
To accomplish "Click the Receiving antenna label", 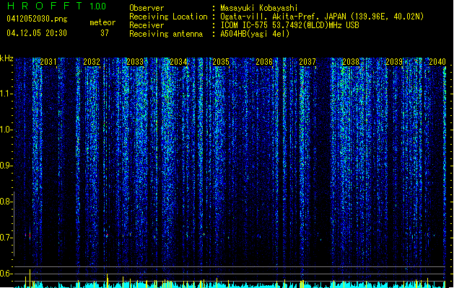I will point(166,34).
